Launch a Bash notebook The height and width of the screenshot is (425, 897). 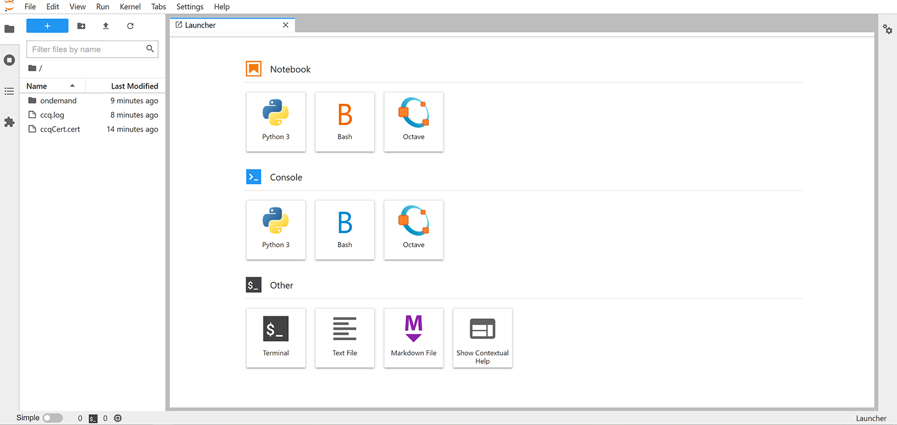point(345,122)
